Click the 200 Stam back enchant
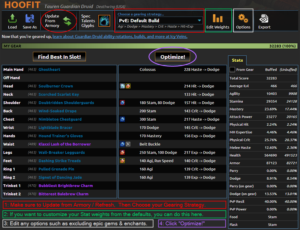This screenshot has height=230, width=300. (x=148, y=111)
